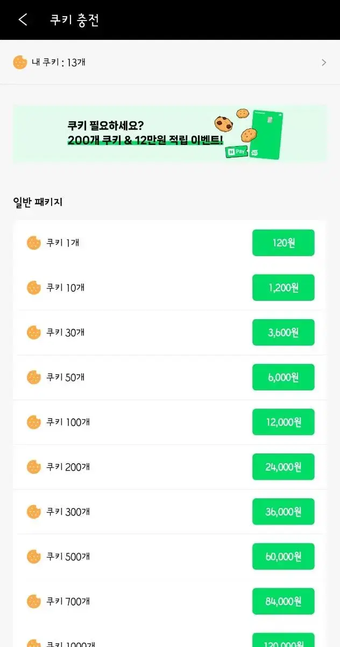The width and height of the screenshot is (340, 647).
Task: Buy 10 cookies for 1,200원
Action: click(284, 287)
